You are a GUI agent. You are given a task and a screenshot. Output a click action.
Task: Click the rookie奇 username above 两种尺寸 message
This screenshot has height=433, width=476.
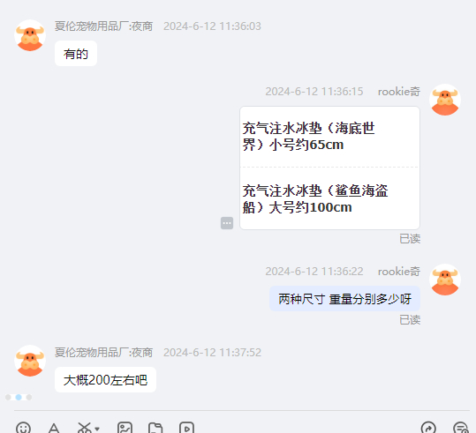(399, 272)
